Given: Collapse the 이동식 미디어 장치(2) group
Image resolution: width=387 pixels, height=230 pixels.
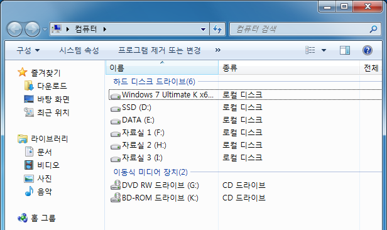Looking at the screenshot, I should click(151, 172).
